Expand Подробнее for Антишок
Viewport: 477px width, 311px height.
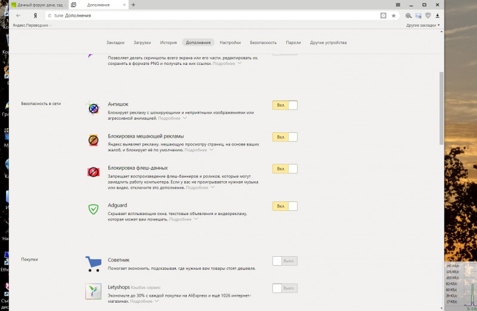(172, 118)
